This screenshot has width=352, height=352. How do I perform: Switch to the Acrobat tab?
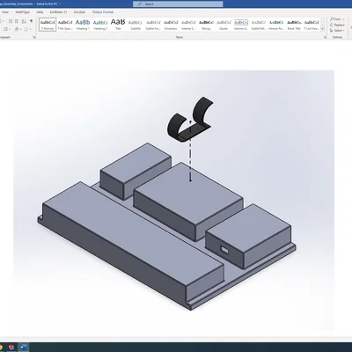tap(79, 12)
